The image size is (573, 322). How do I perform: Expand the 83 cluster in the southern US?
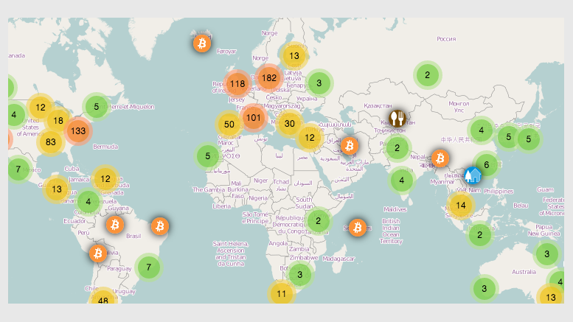click(50, 142)
